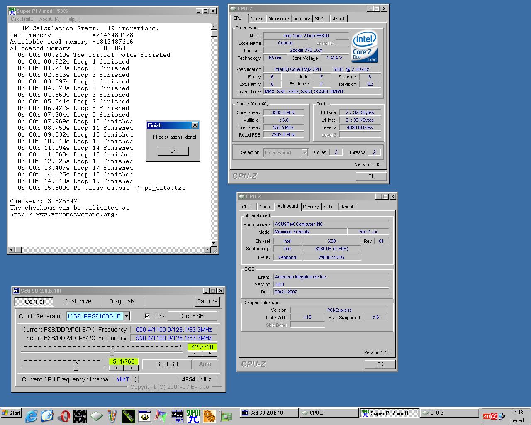Launch the Opera browser from quick launch

coord(63,415)
